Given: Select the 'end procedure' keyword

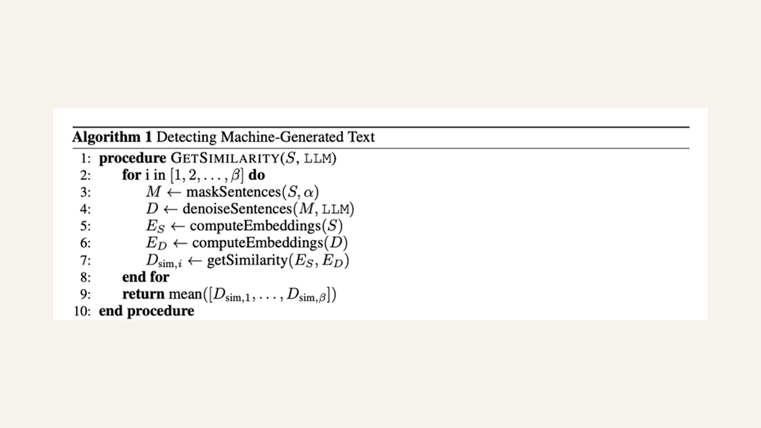Looking at the screenshot, I should coord(146,312).
